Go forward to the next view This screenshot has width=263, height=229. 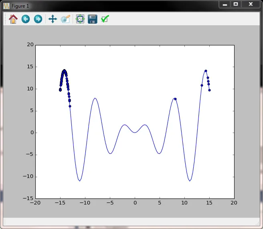click(x=38, y=19)
